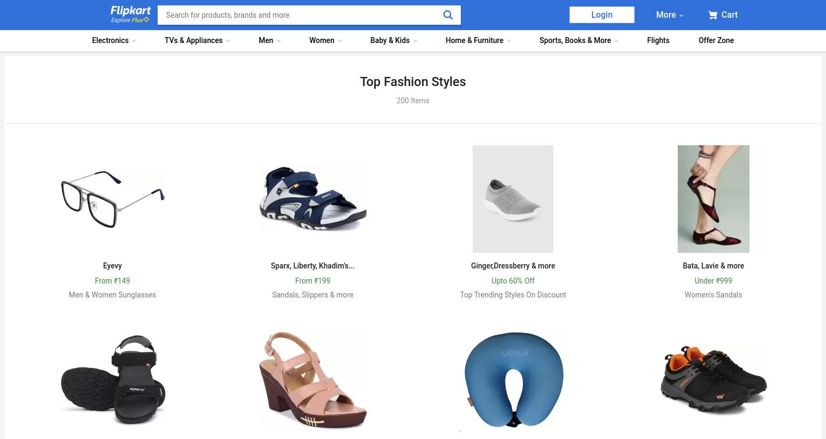This screenshot has height=439, width=826.
Task: Open the blue Orka neck pillow image
Action: [x=513, y=380]
